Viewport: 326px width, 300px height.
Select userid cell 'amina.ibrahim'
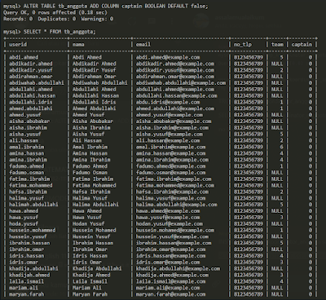28,160
